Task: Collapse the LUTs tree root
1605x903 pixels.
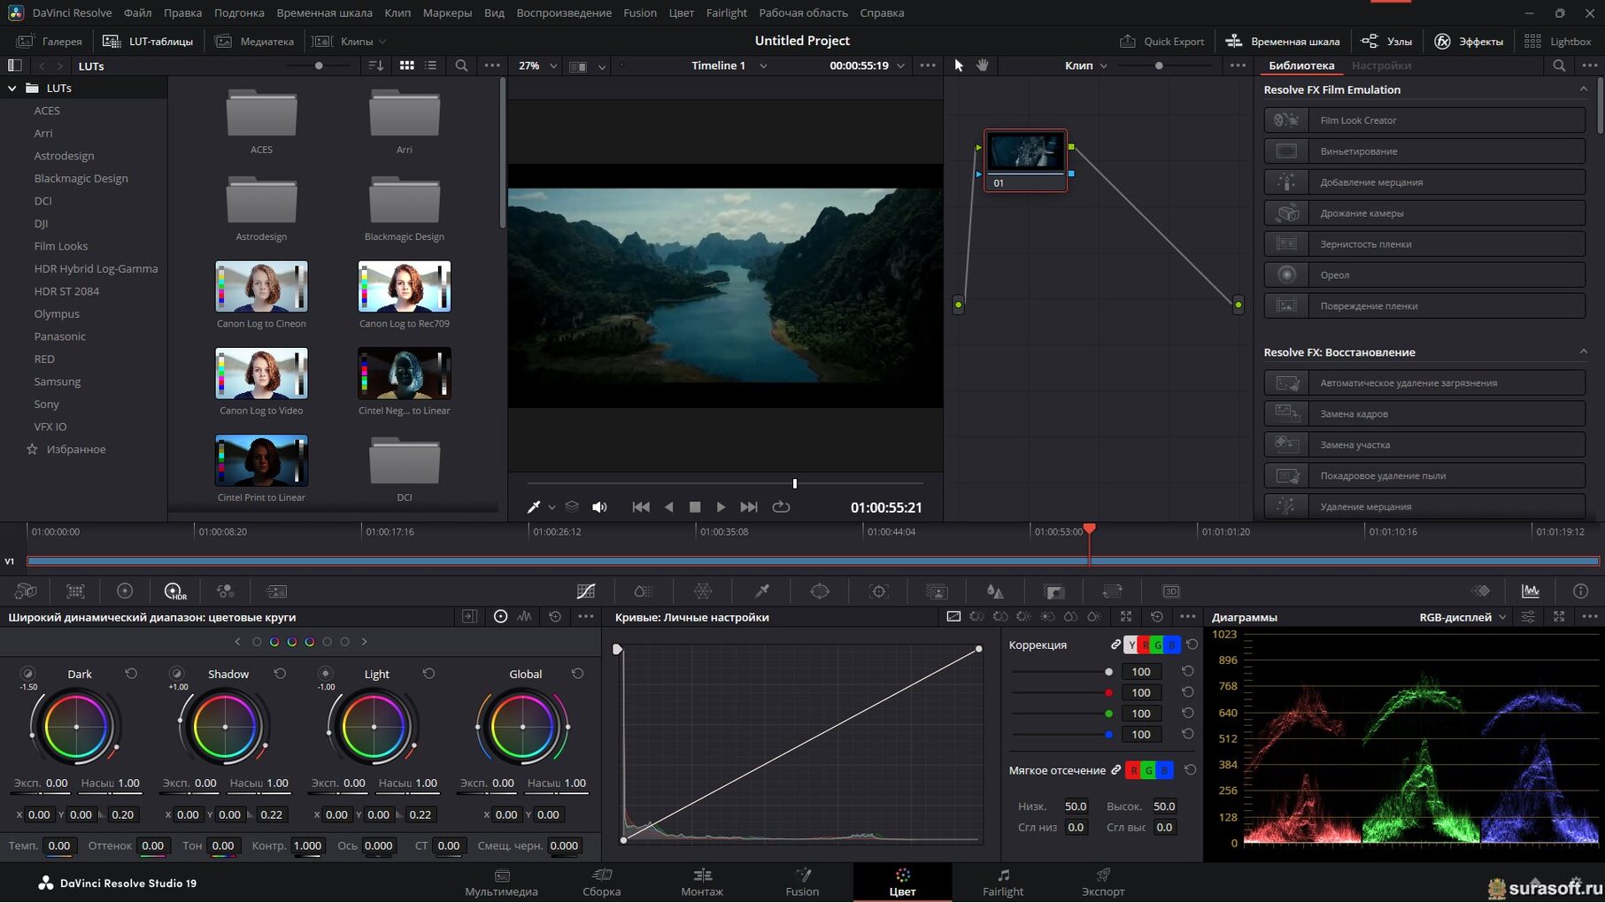Action: (12, 89)
